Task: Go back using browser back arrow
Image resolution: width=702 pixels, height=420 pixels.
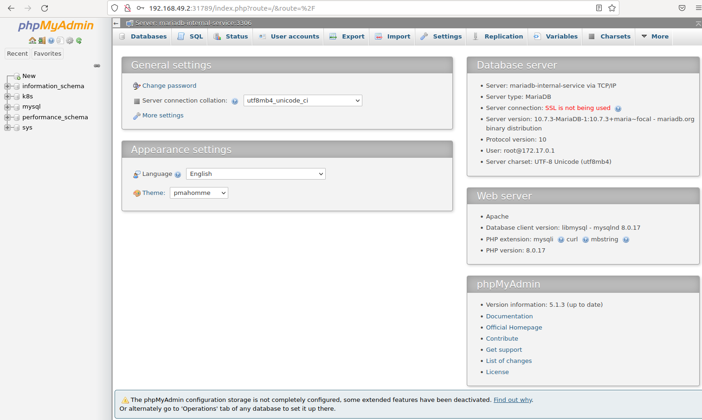Action: [11, 8]
